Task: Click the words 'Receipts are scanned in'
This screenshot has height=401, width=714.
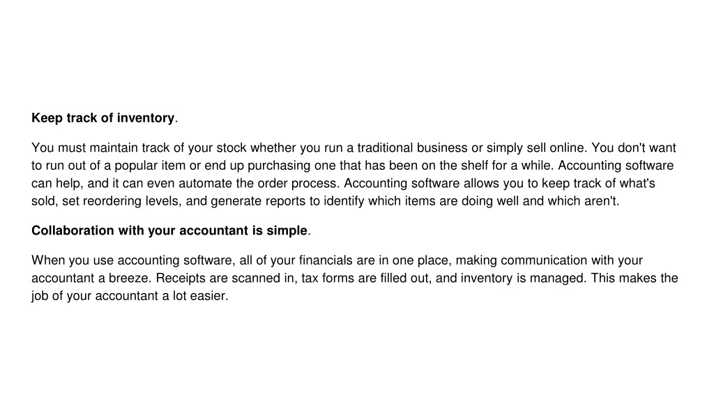Action: [225, 278]
